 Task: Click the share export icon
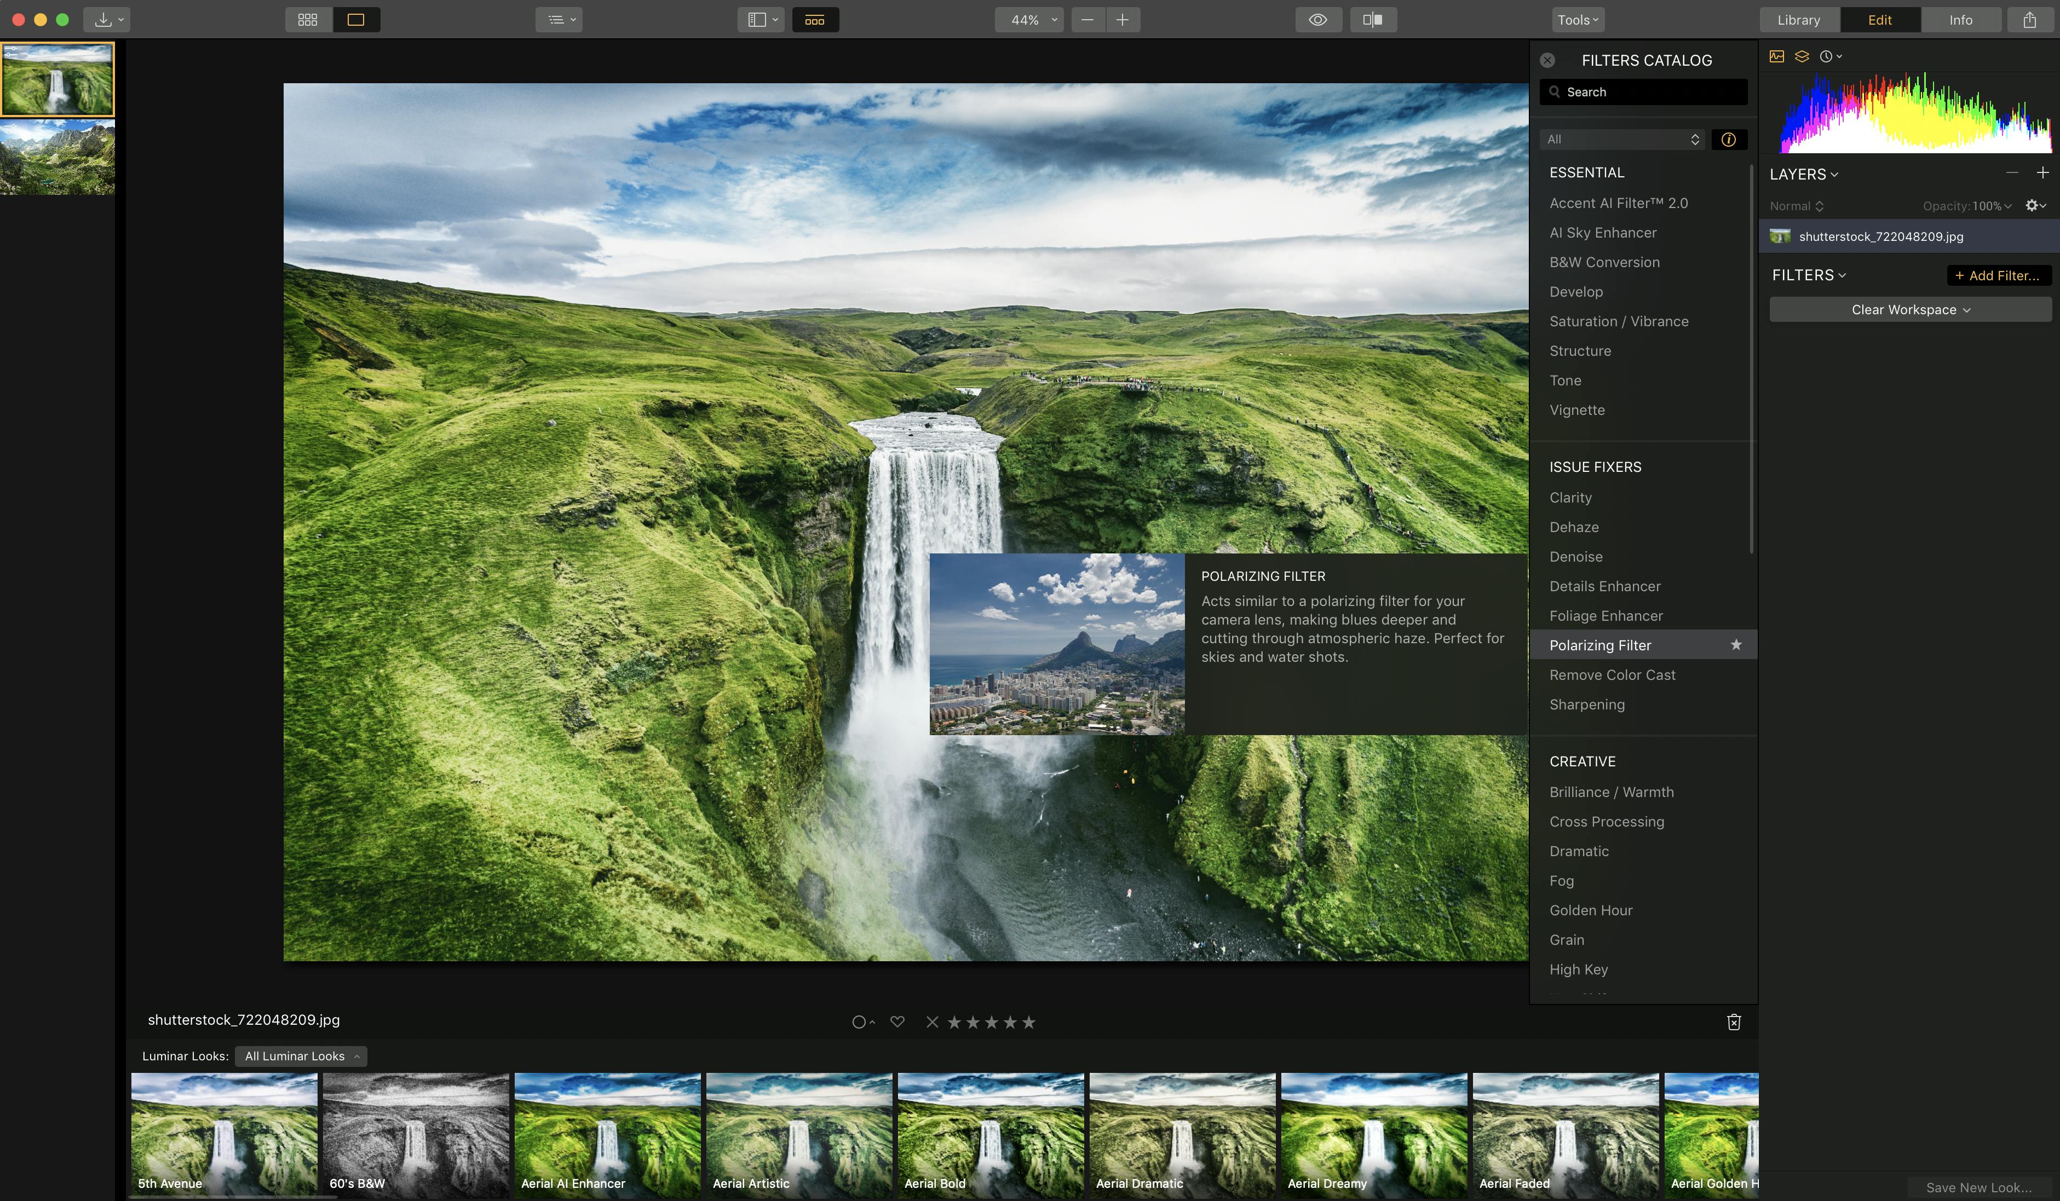2030,20
